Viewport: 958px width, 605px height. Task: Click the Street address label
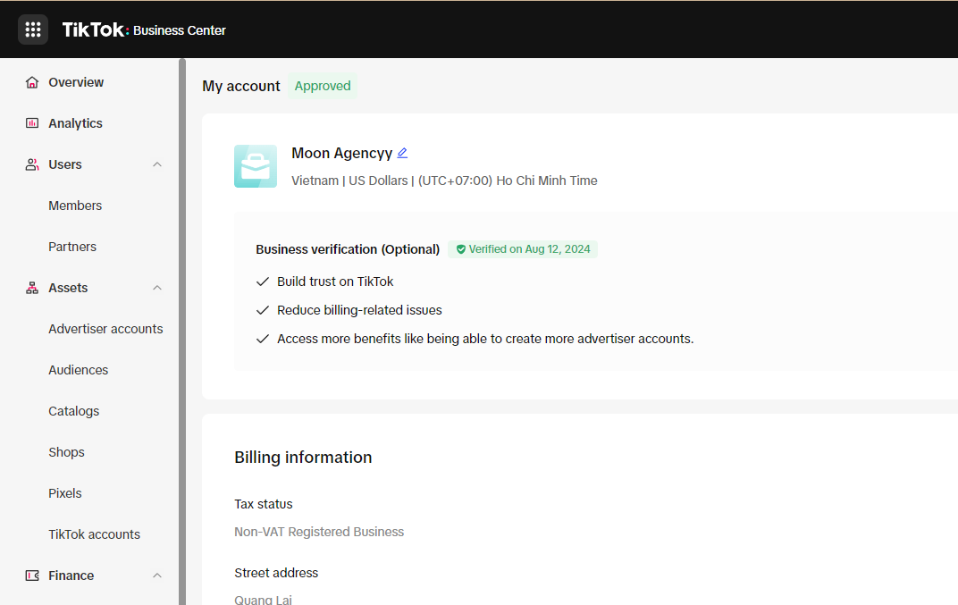[x=276, y=573]
